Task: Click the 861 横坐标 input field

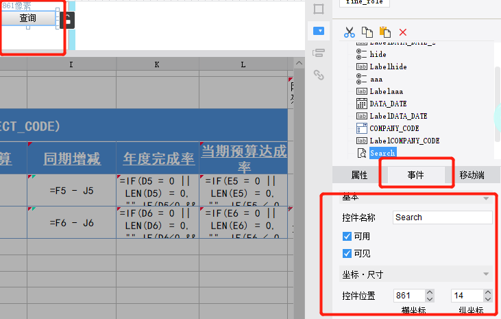Action: 409,295
